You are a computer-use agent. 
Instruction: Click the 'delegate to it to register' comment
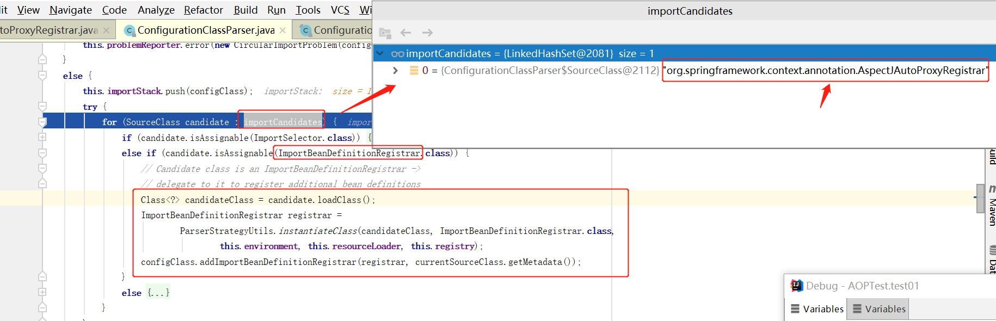pos(281,184)
